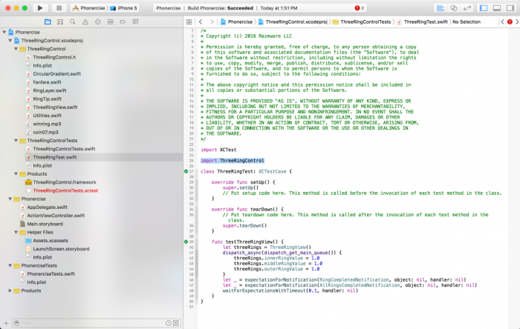Click ThreeRingControl.xcodeproj in jump bar
This screenshot has height=329, width=520.
pos(293,21)
